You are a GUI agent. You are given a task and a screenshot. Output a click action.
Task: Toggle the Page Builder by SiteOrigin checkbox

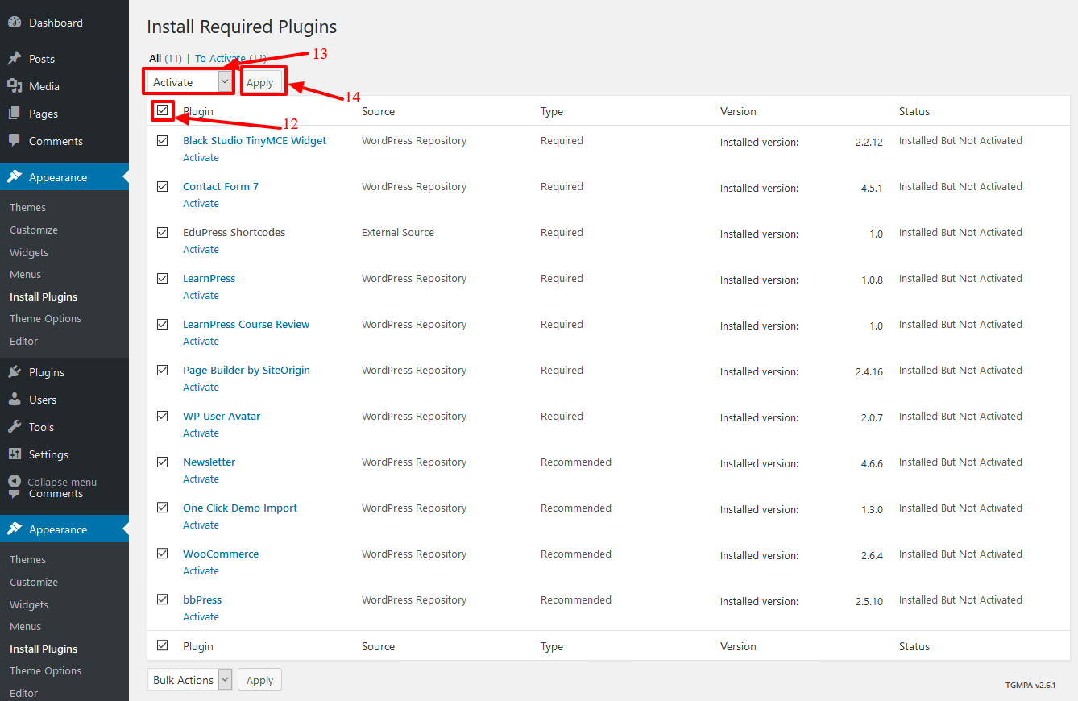163,370
